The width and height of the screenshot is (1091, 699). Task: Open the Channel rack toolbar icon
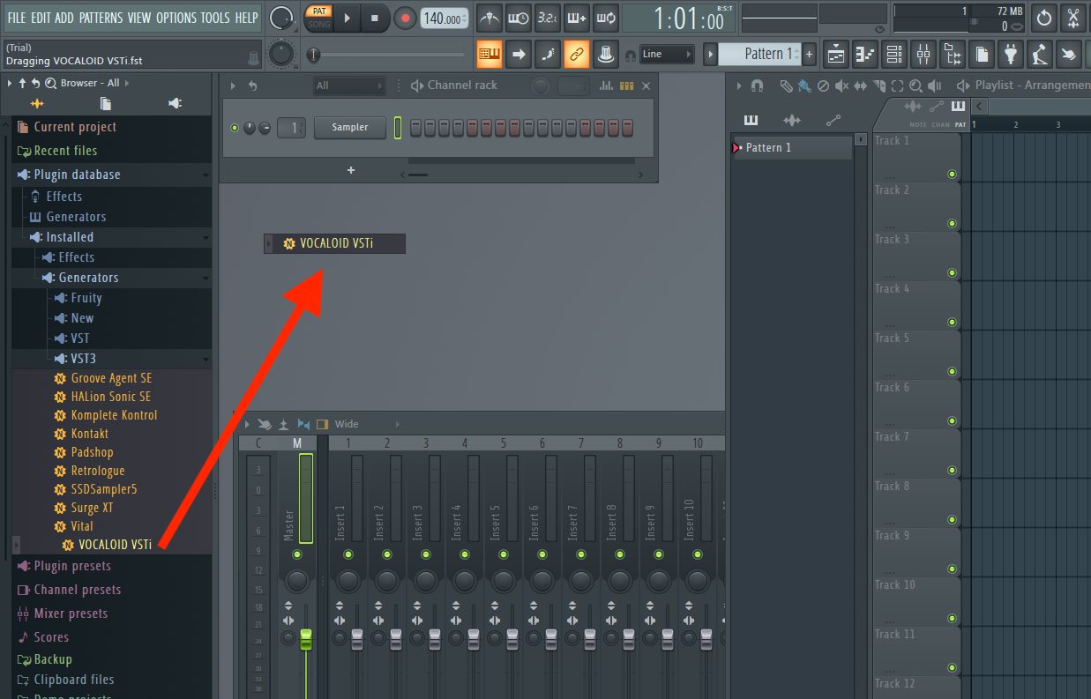click(894, 54)
